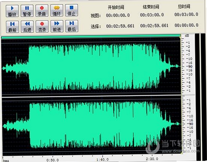Click the dB label atop the scale

coord(187,36)
